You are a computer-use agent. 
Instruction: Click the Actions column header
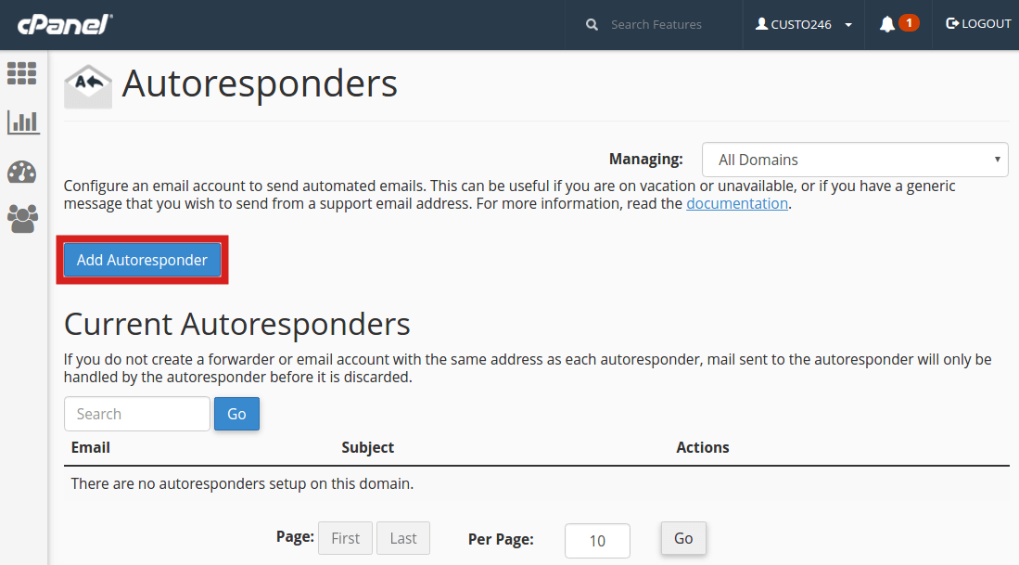pos(703,447)
